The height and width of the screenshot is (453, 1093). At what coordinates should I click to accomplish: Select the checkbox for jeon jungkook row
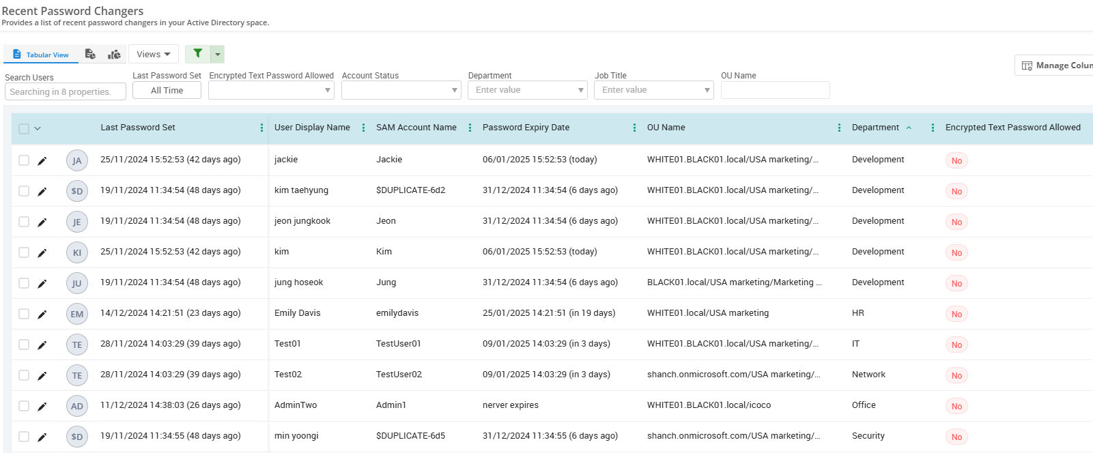click(x=24, y=222)
